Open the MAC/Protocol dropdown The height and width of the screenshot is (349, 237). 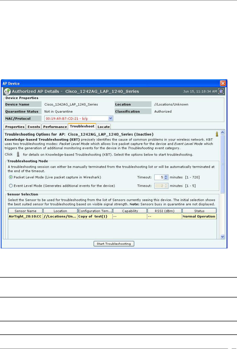coord(110,118)
